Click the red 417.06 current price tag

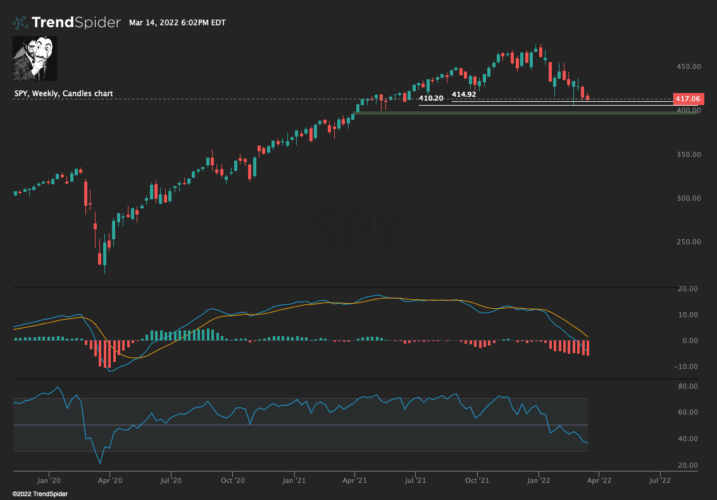(x=687, y=99)
